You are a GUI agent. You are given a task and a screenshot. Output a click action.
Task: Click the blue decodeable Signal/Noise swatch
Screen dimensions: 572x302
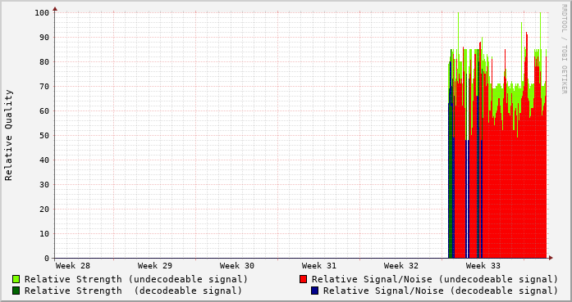click(315, 291)
